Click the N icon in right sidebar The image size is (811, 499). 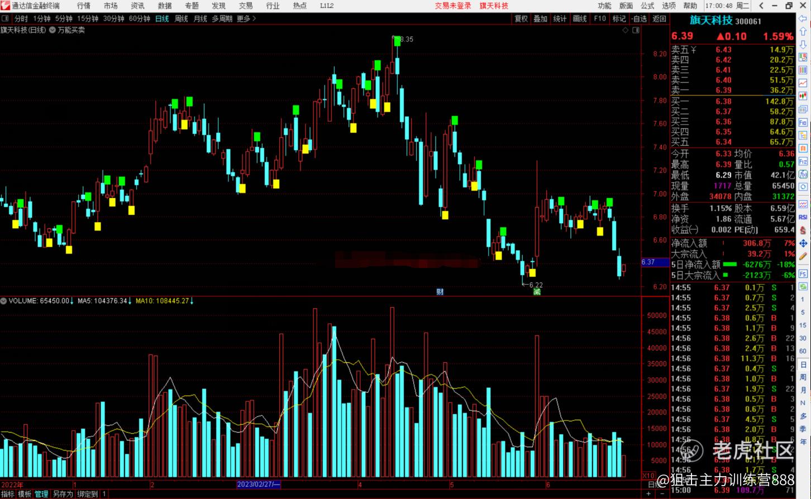pos(803,403)
